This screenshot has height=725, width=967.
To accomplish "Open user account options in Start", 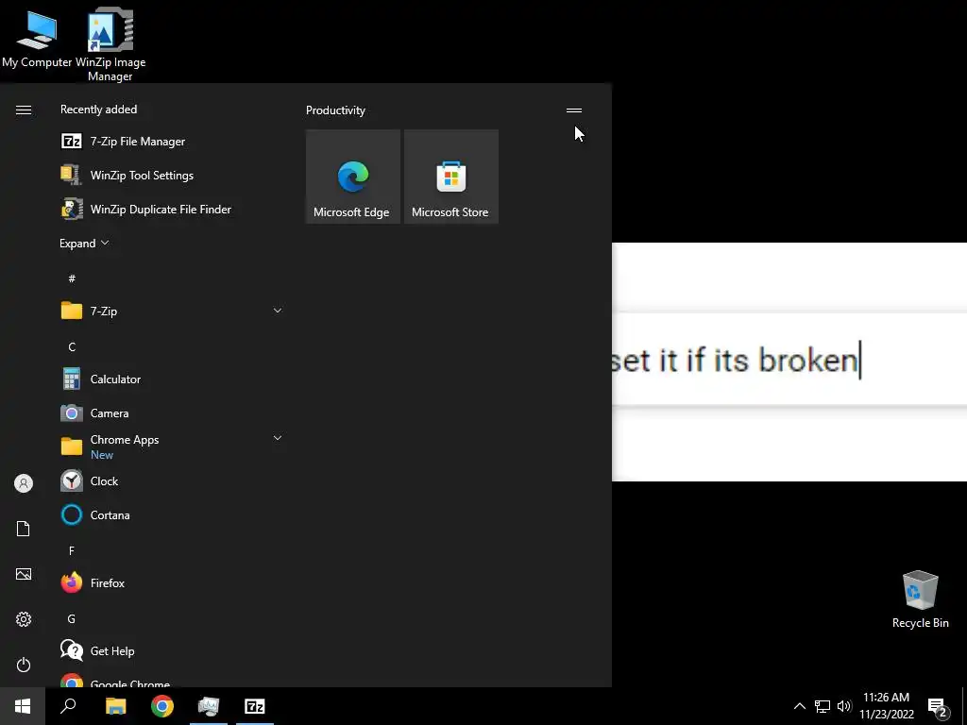I will (24, 483).
